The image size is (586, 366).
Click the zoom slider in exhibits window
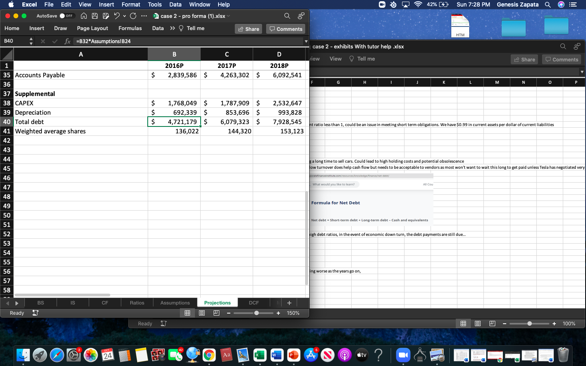click(529, 324)
